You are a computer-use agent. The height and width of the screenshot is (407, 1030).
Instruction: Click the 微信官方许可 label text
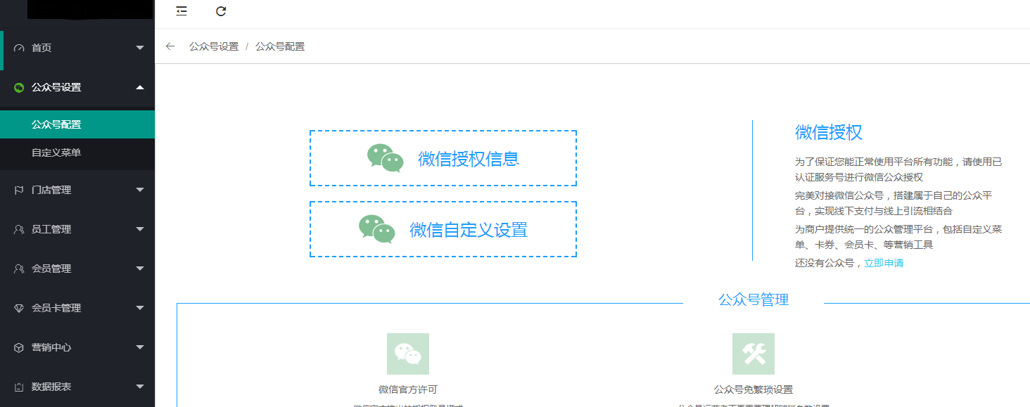[408, 389]
